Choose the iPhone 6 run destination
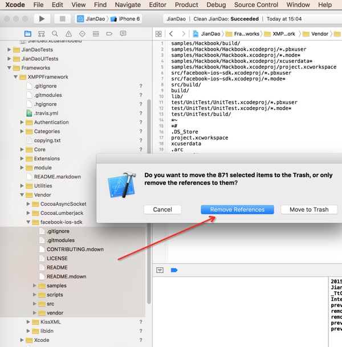Screen dimensions: 342x347 click(x=125, y=19)
